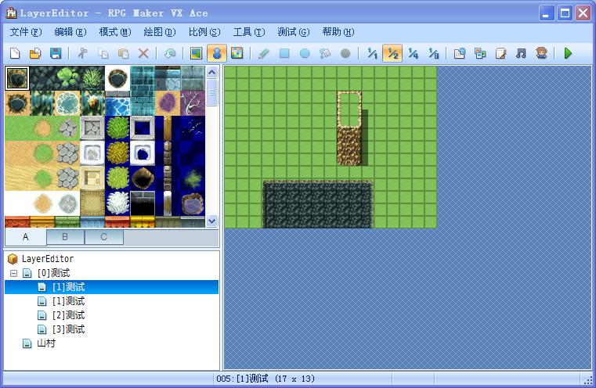Set zoom scale to 1/2

392,53
